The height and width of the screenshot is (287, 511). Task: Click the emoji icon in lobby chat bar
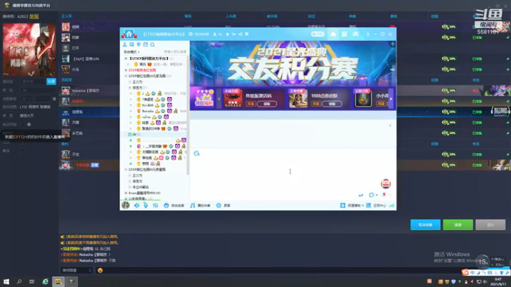coord(100,270)
